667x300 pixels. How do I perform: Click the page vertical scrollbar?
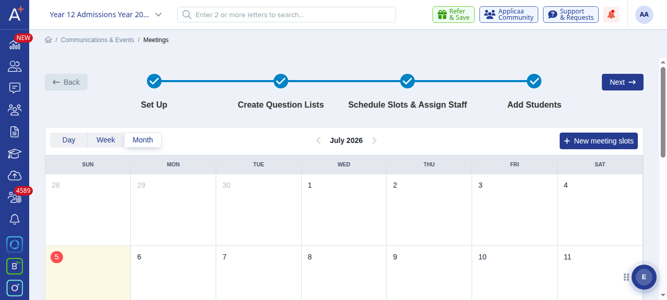click(663, 112)
